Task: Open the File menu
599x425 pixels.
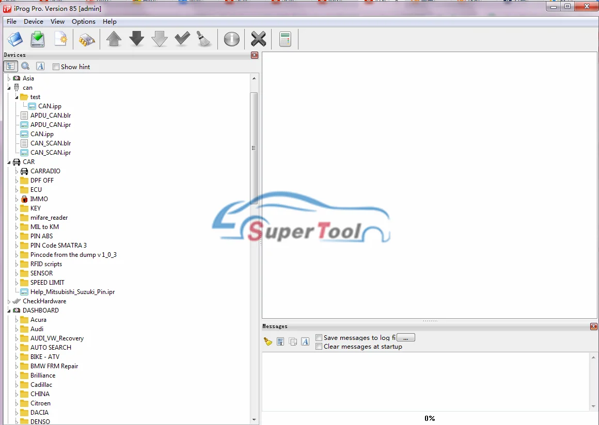Action: coord(11,22)
